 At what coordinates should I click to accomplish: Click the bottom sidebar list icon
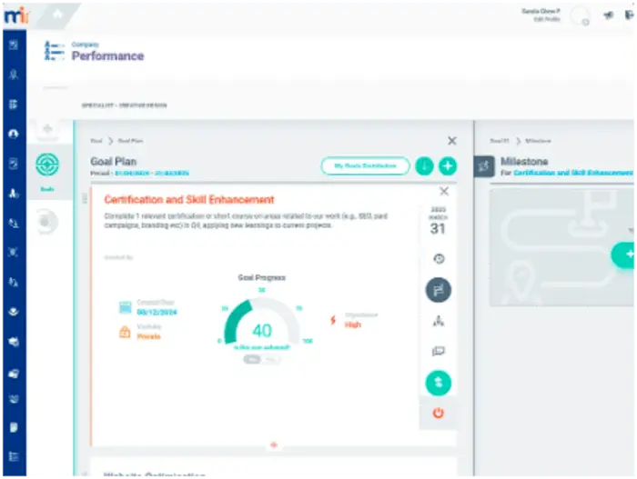pos(14,456)
